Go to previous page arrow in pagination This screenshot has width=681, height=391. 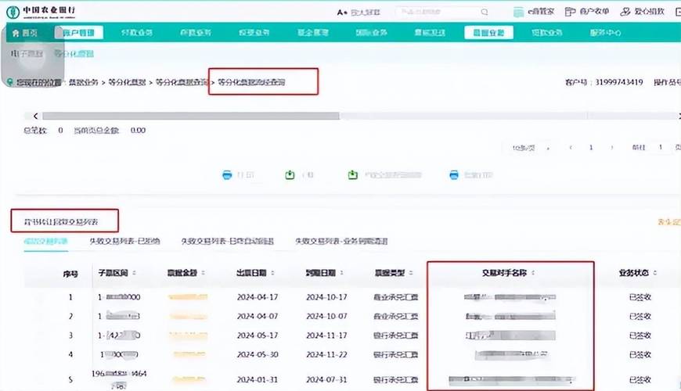pyautogui.click(x=571, y=148)
